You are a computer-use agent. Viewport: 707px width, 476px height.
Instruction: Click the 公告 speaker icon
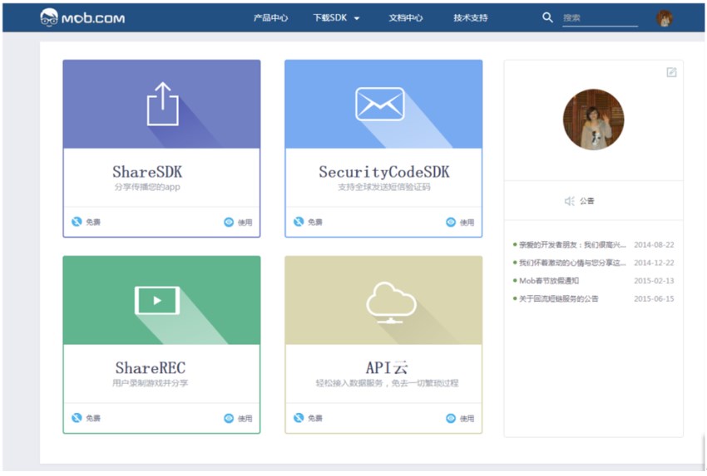coord(570,201)
